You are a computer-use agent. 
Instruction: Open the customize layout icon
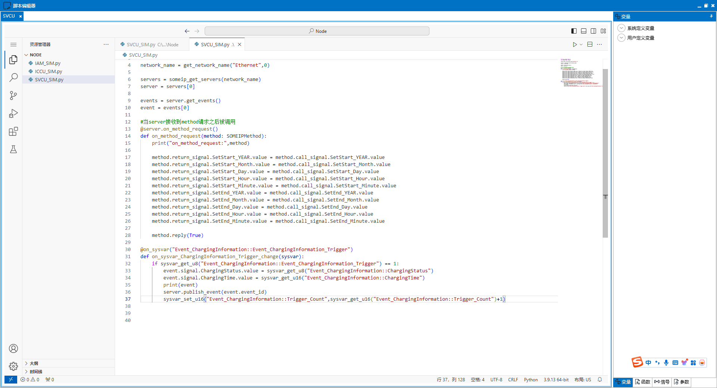point(603,31)
